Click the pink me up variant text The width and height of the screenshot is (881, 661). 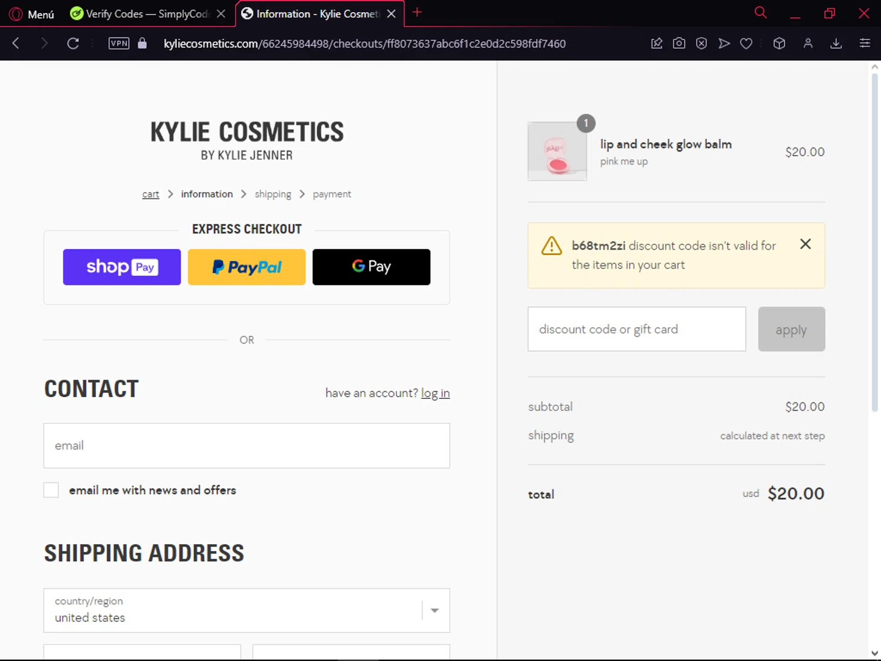(624, 161)
